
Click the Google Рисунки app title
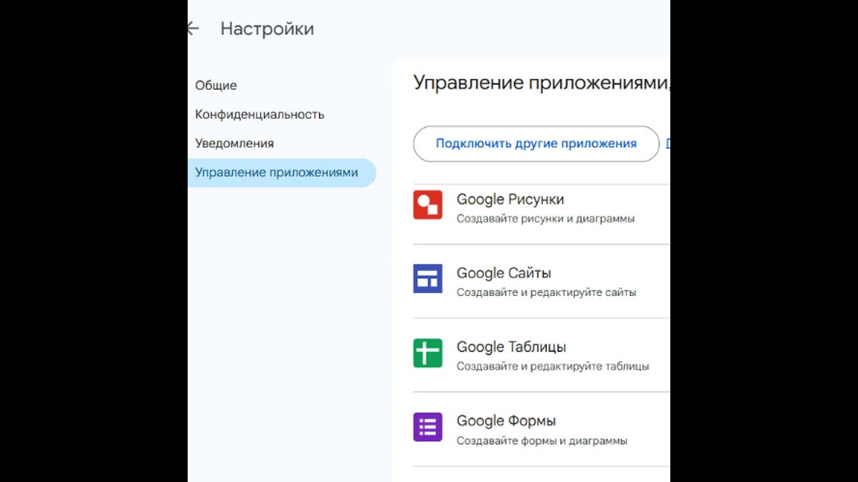point(510,199)
